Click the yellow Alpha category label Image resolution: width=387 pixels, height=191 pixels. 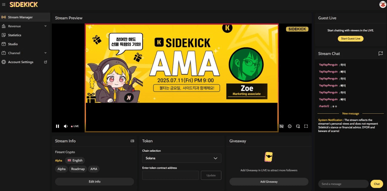[x=59, y=160]
